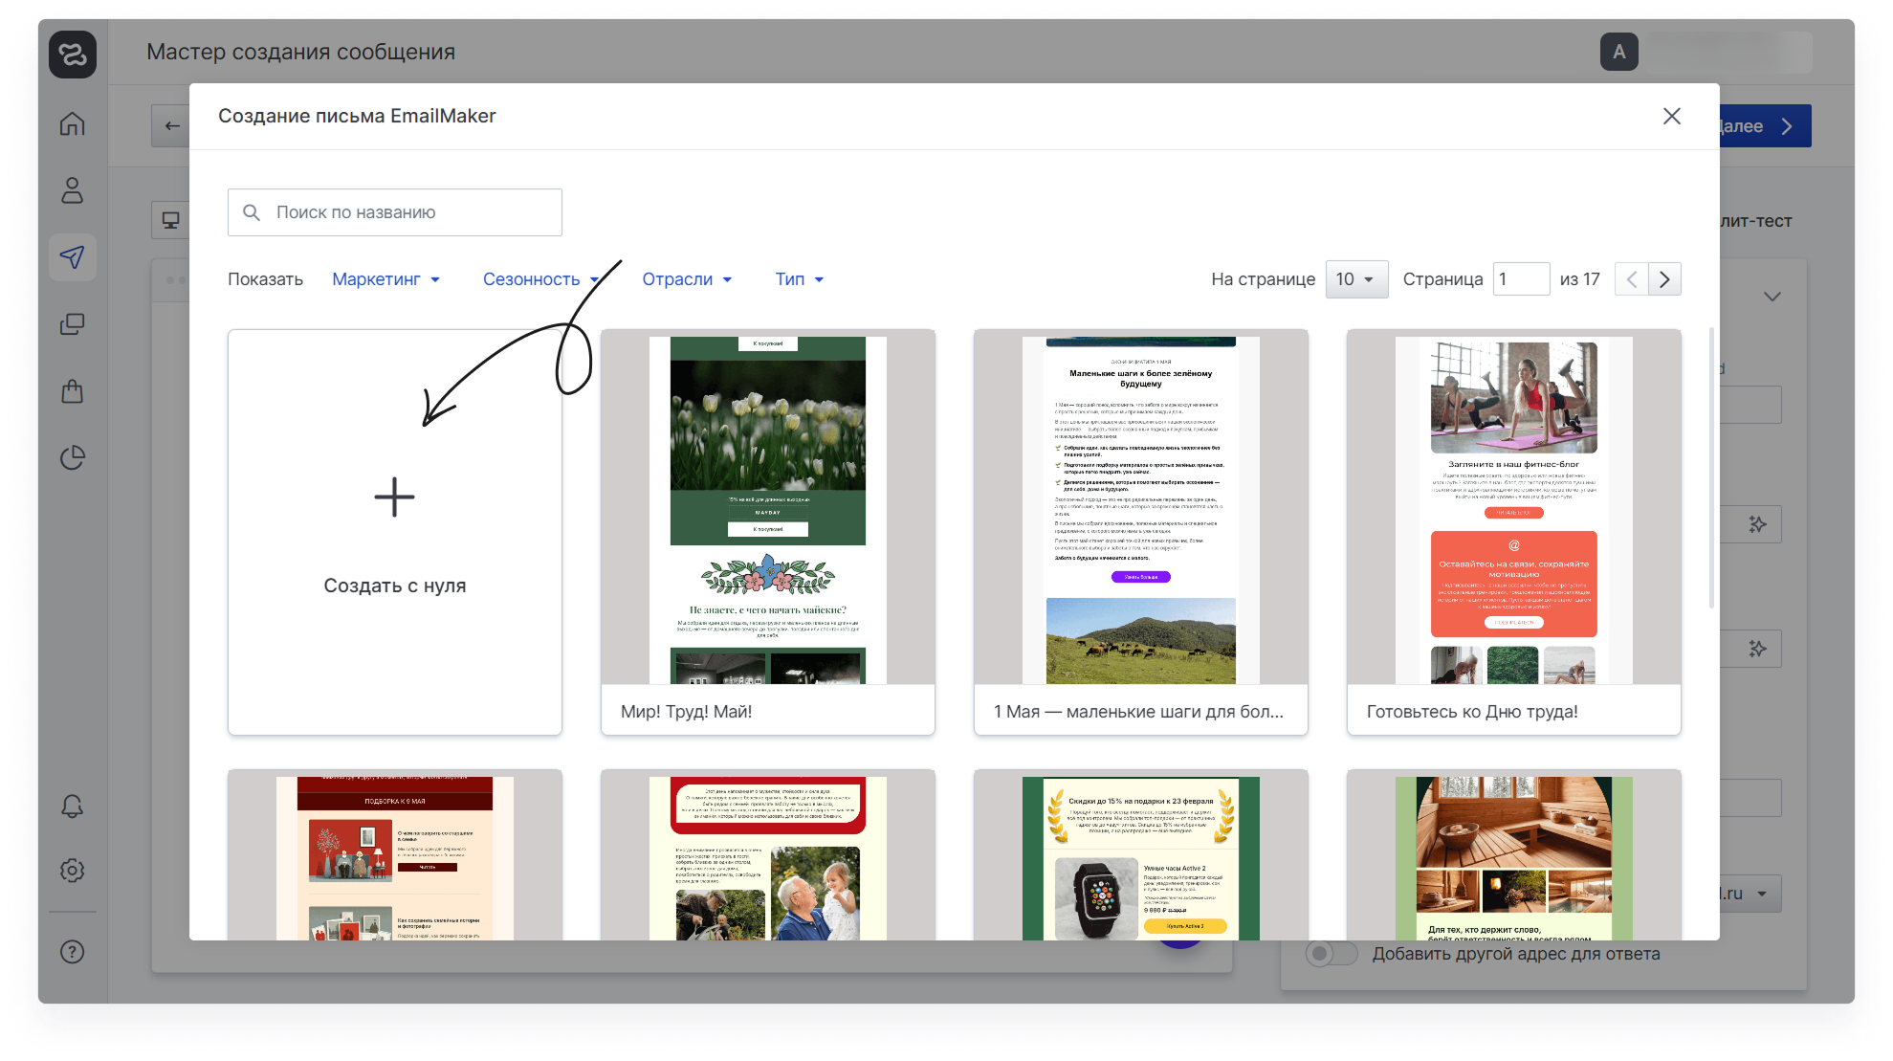Open the shopping bag icon

click(73, 391)
